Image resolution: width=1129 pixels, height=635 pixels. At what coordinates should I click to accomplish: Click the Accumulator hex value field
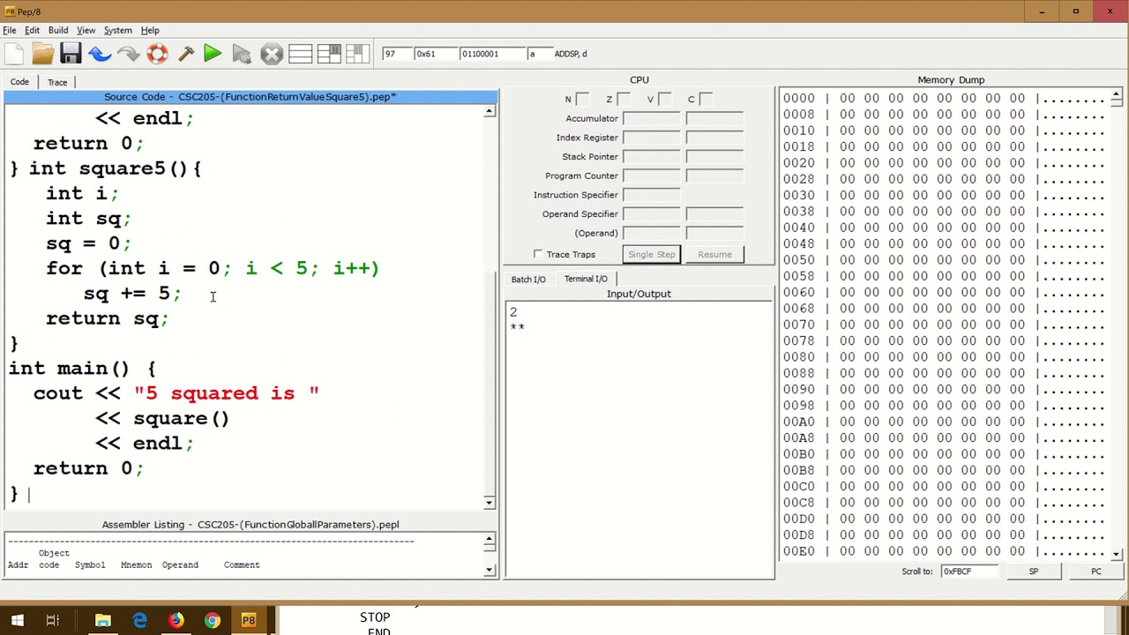coord(651,118)
